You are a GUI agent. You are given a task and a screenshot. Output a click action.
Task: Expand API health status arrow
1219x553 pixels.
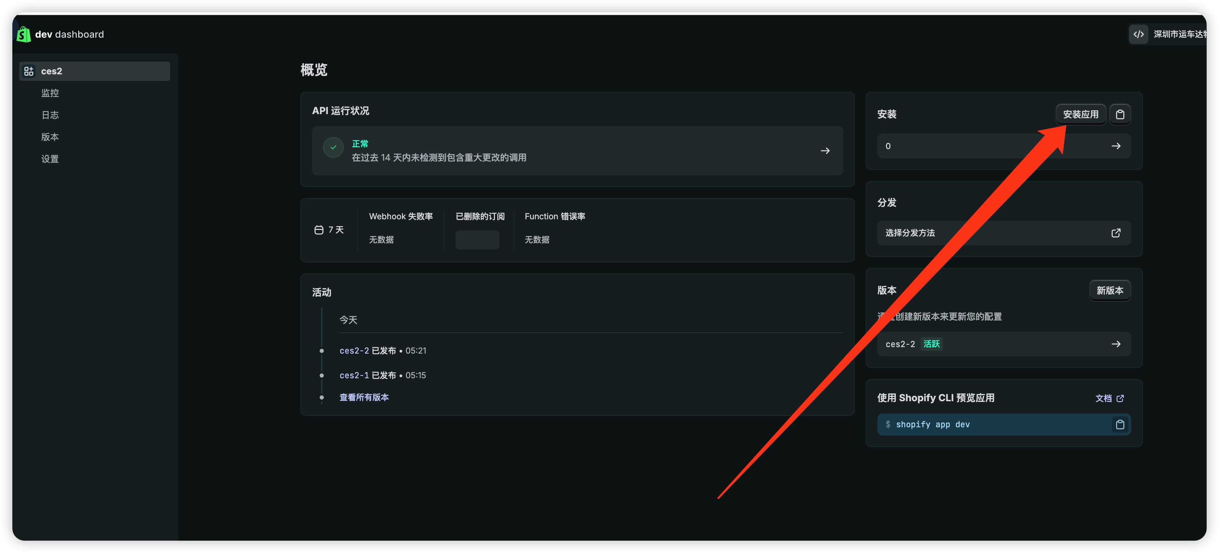(825, 151)
